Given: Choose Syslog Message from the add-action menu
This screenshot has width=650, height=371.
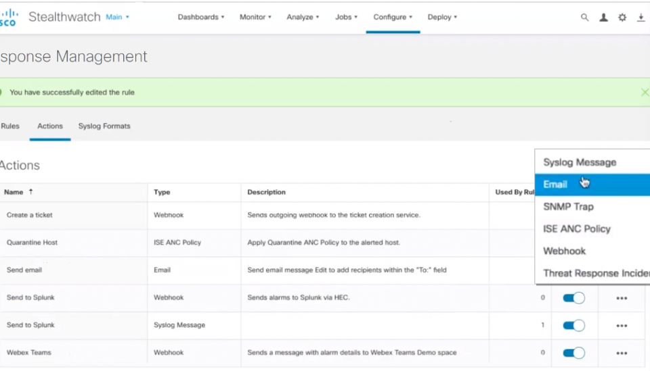Looking at the screenshot, I should pyautogui.click(x=592, y=162).
